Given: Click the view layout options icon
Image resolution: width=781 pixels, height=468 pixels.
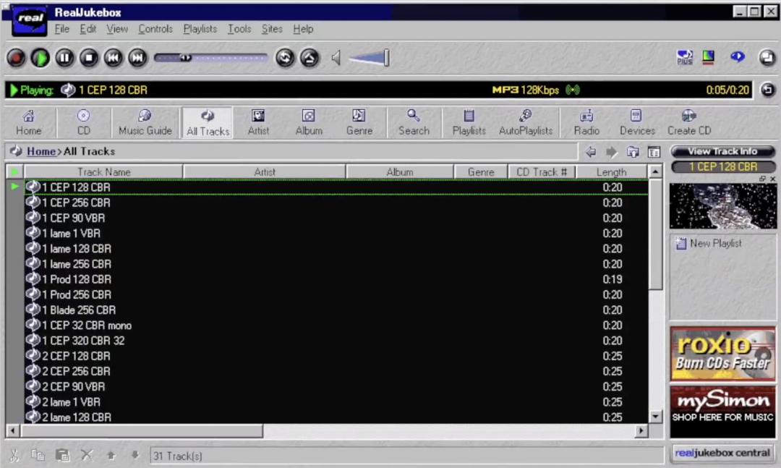Looking at the screenshot, I should [x=654, y=151].
